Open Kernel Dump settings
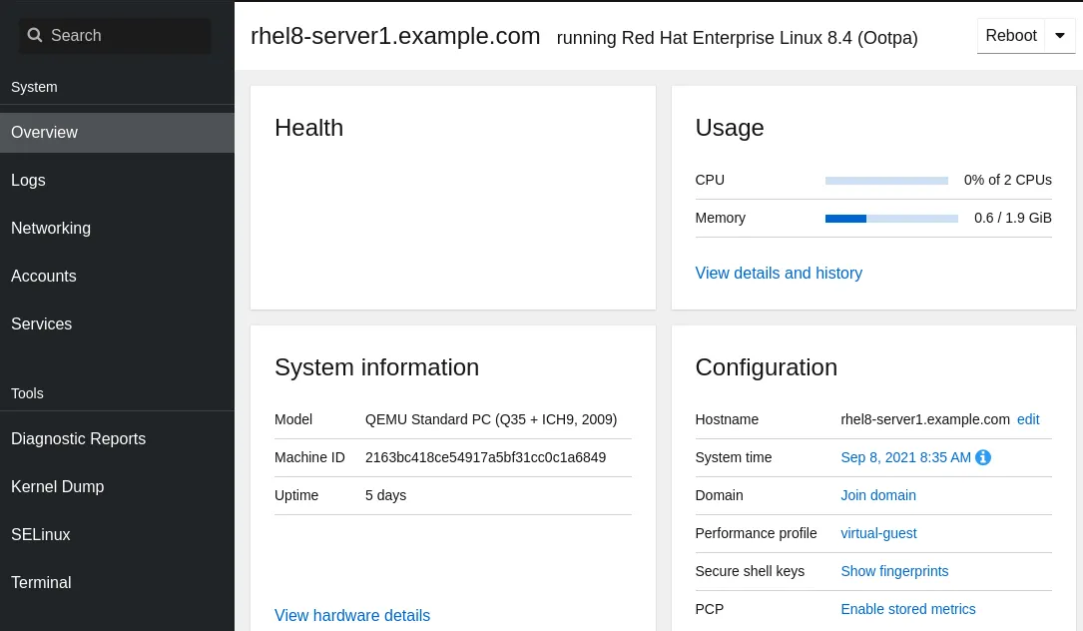The height and width of the screenshot is (631, 1083). [57, 487]
